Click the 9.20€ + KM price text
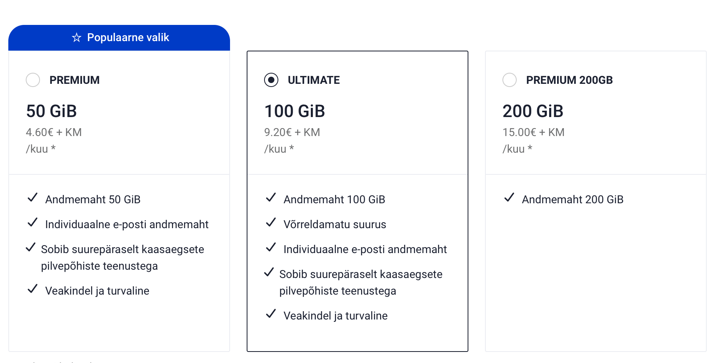Screen dimensions: 721x363 pos(292,132)
